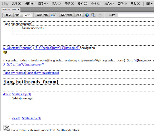Screen dimensions: 154x131
Task: Switch to Code view (代码)
Action: (8, 15)
